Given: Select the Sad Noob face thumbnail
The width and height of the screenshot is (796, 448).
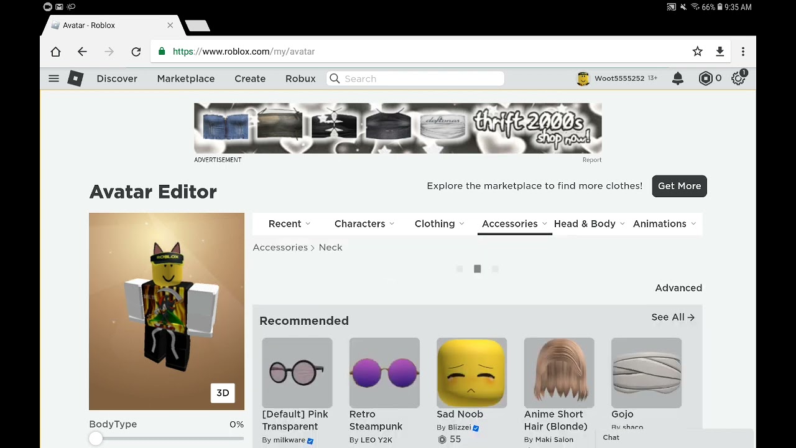Looking at the screenshot, I should coord(471,373).
